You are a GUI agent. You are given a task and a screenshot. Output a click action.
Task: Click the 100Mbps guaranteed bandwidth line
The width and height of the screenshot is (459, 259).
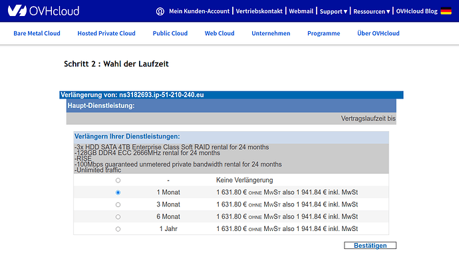[x=178, y=164]
